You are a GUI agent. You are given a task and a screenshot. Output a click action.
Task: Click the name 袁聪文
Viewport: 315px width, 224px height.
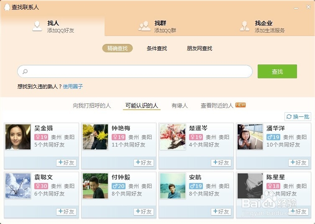pos(44,178)
